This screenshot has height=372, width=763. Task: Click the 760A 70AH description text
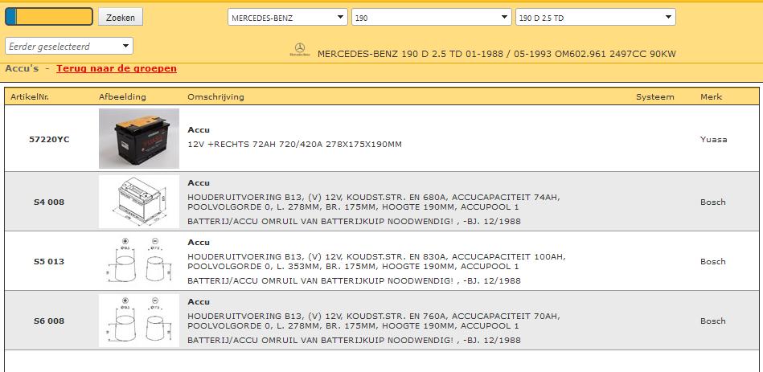tap(374, 321)
